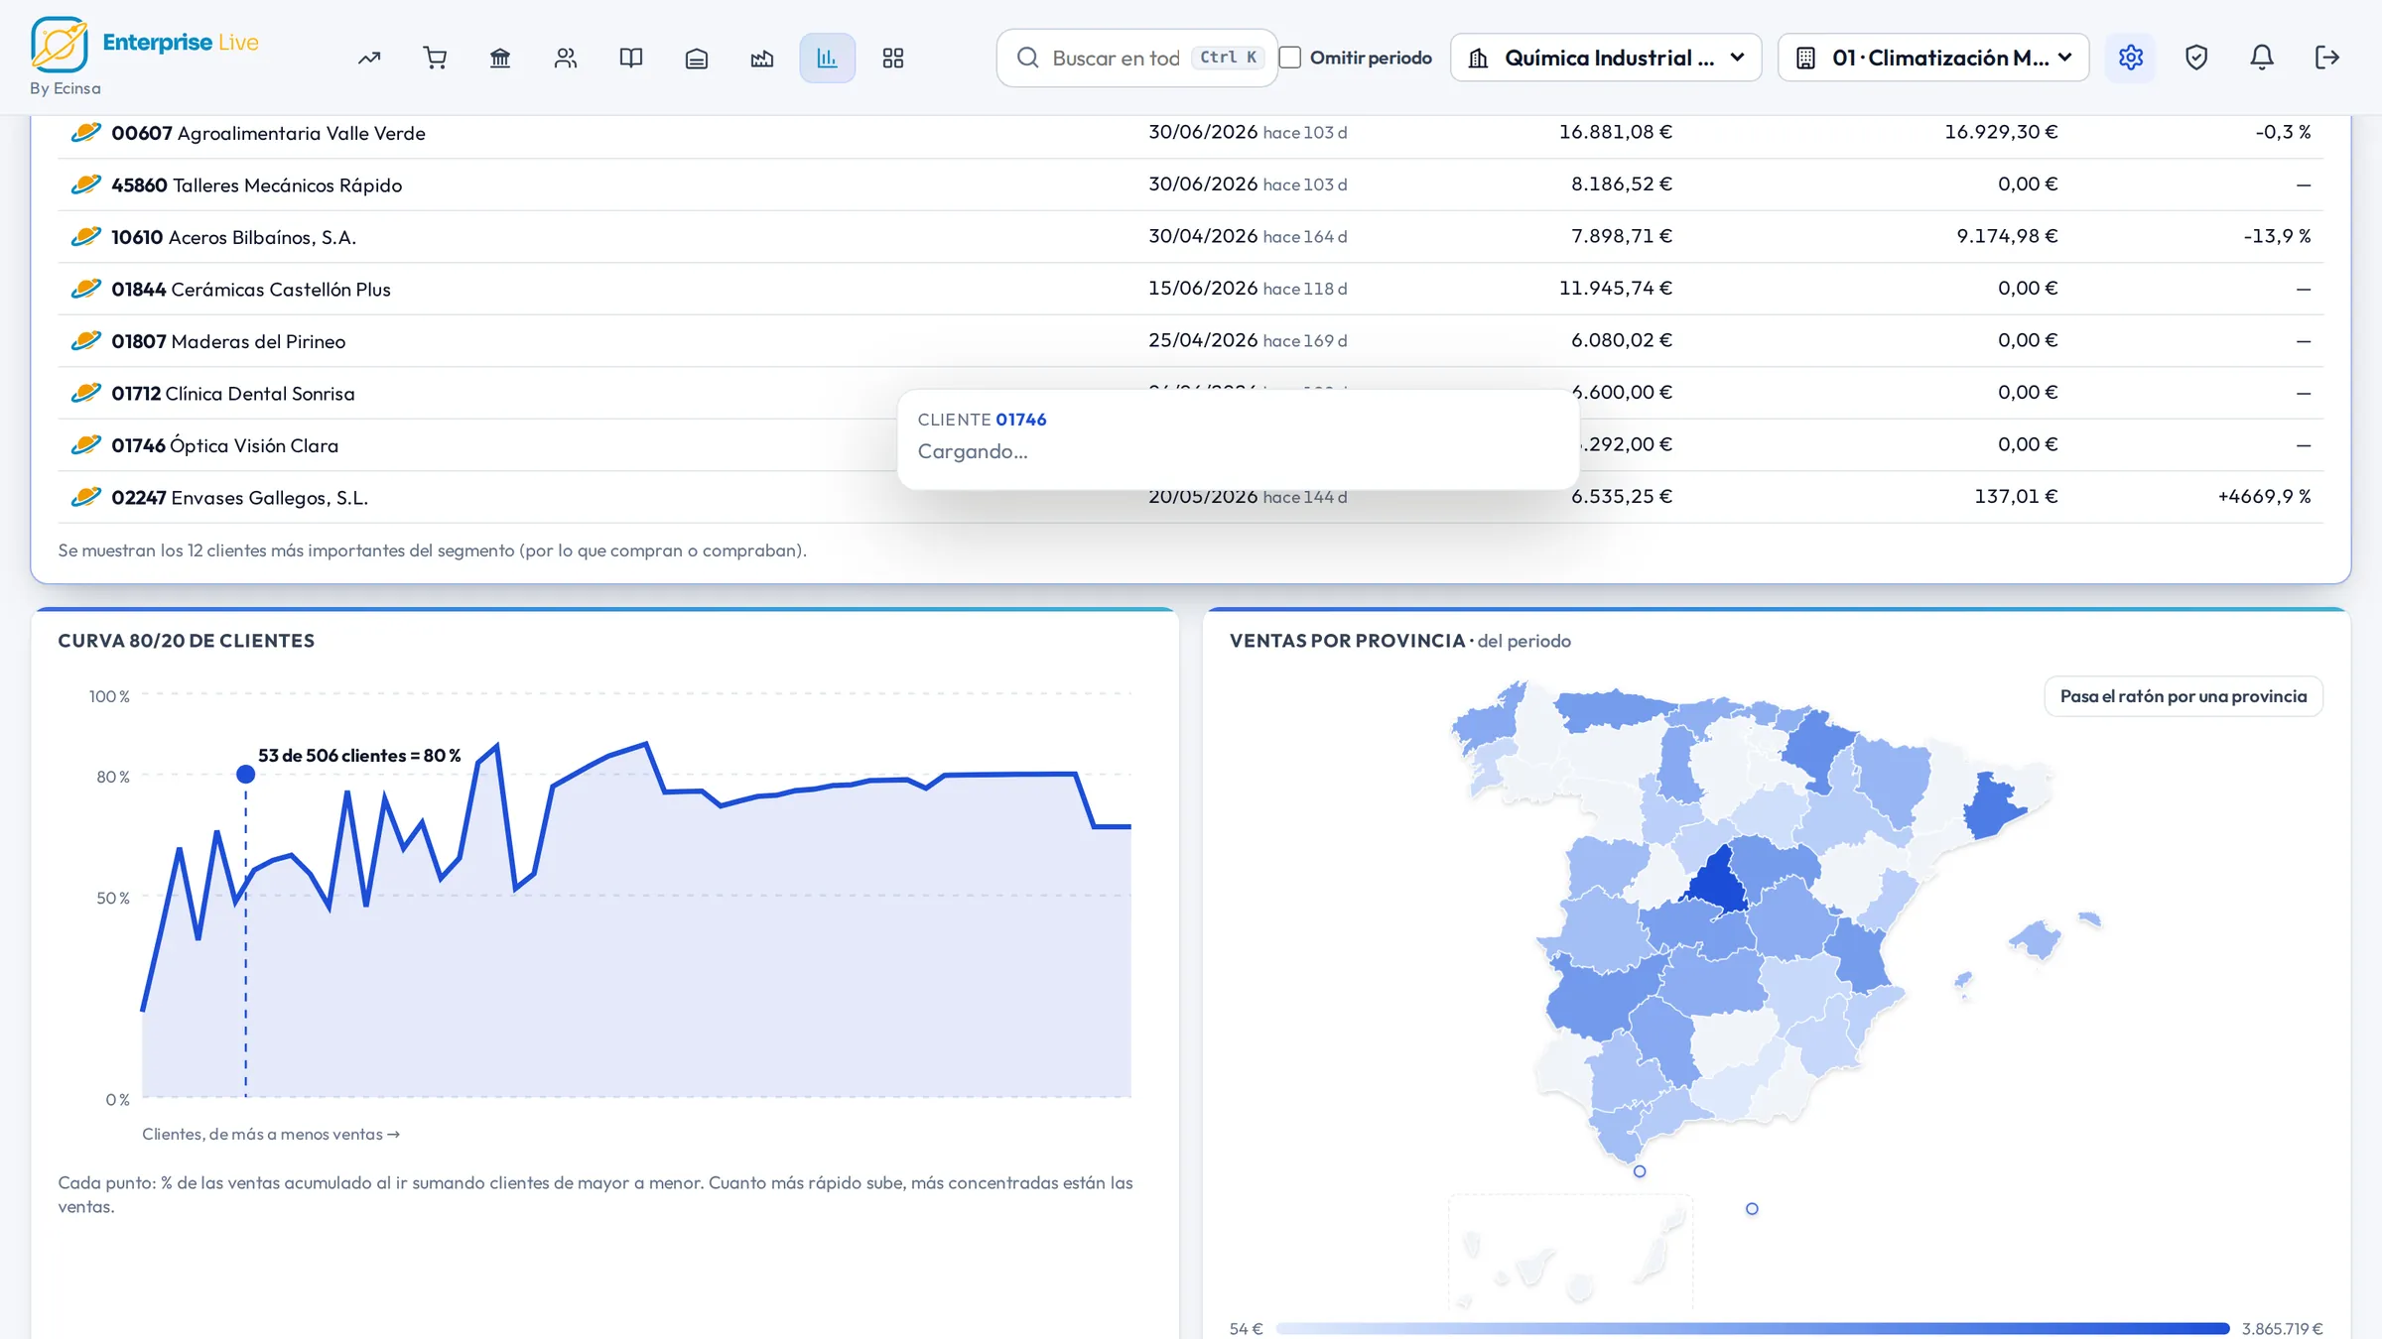
Task: Click the 11.945,74 € amount cell
Action: (x=1616, y=289)
